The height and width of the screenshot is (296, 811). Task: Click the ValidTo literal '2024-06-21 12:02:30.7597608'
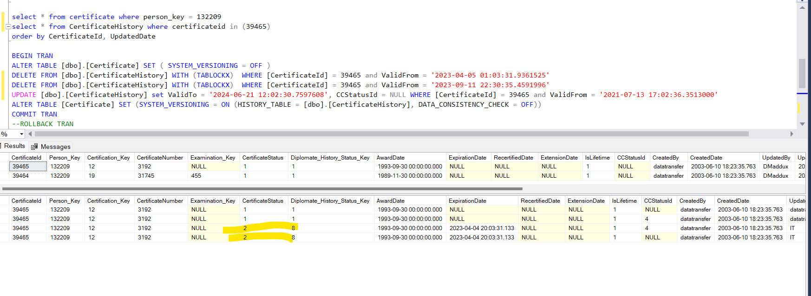click(268, 95)
